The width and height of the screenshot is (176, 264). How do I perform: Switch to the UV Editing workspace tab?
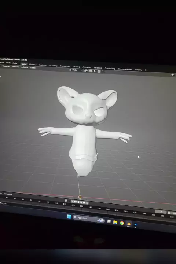[54, 66]
